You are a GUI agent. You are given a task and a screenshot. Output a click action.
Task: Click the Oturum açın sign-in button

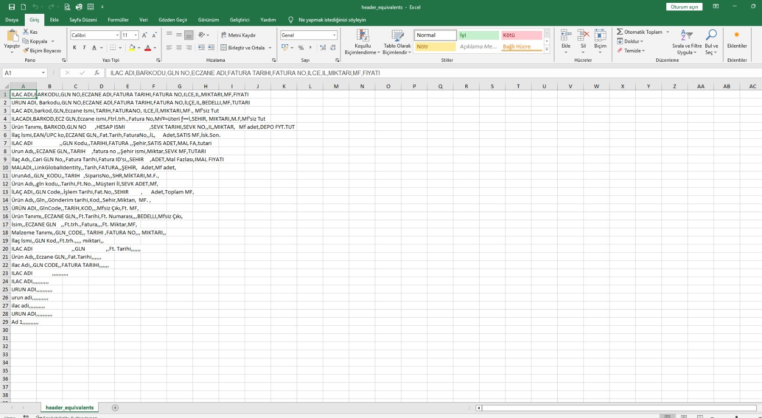[x=684, y=7]
